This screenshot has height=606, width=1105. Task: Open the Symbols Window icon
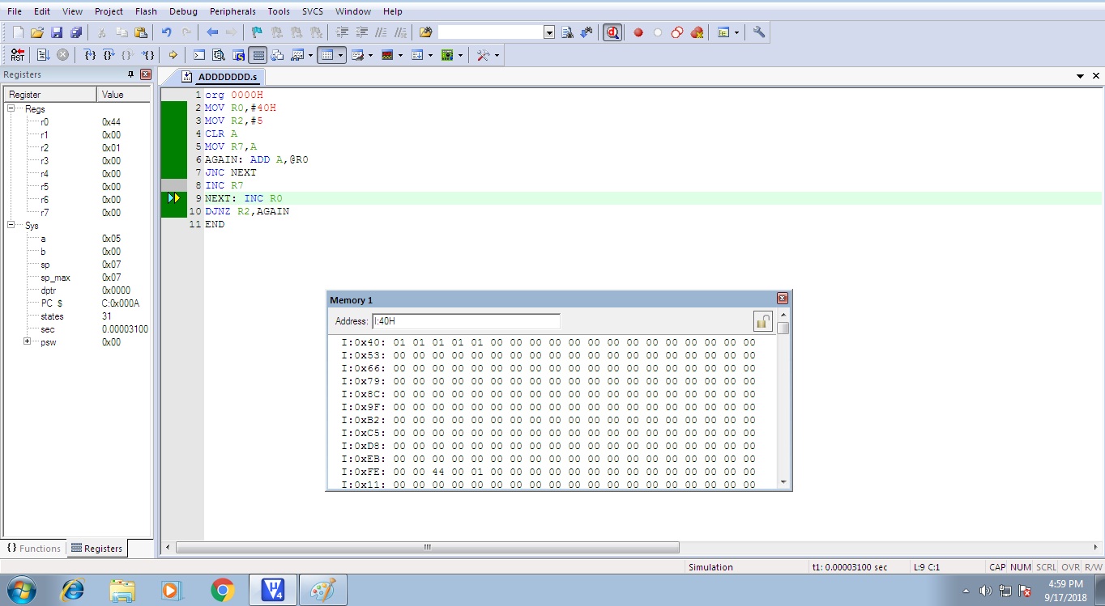click(238, 55)
